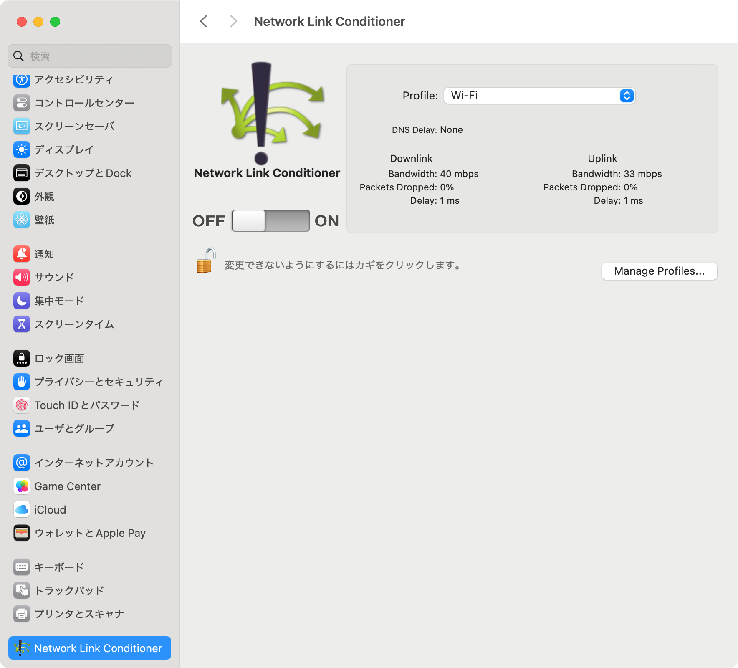The image size is (738, 668).
Task: Click the ON label beside the switch
Action: (x=327, y=221)
